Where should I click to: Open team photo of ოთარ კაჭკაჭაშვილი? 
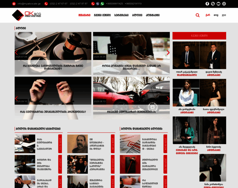pyautogui.click(x=186, y=55)
